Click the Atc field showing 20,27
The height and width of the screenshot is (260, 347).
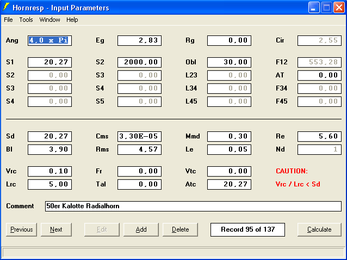pos(230,184)
